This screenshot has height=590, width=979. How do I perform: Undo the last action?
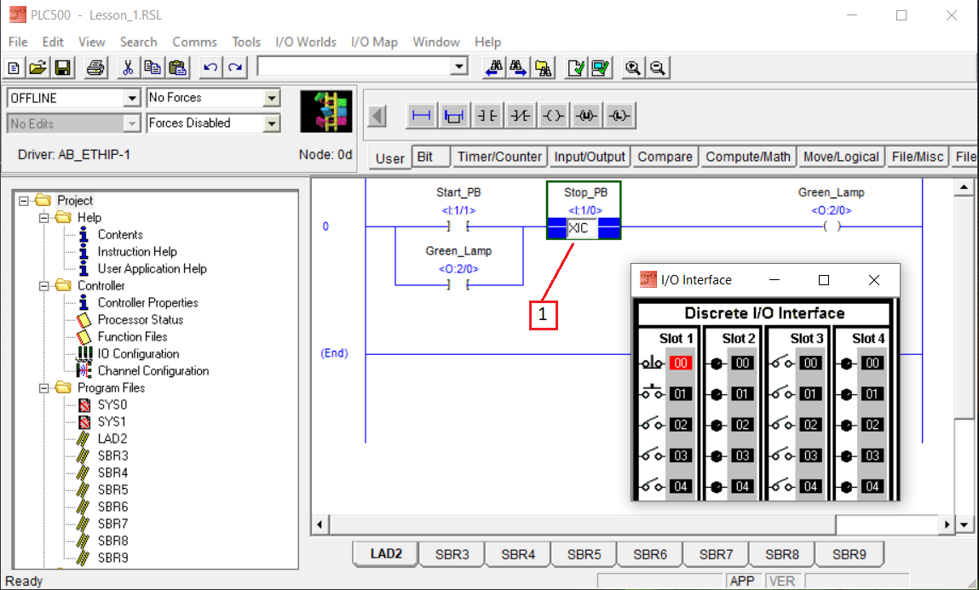[210, 67]
